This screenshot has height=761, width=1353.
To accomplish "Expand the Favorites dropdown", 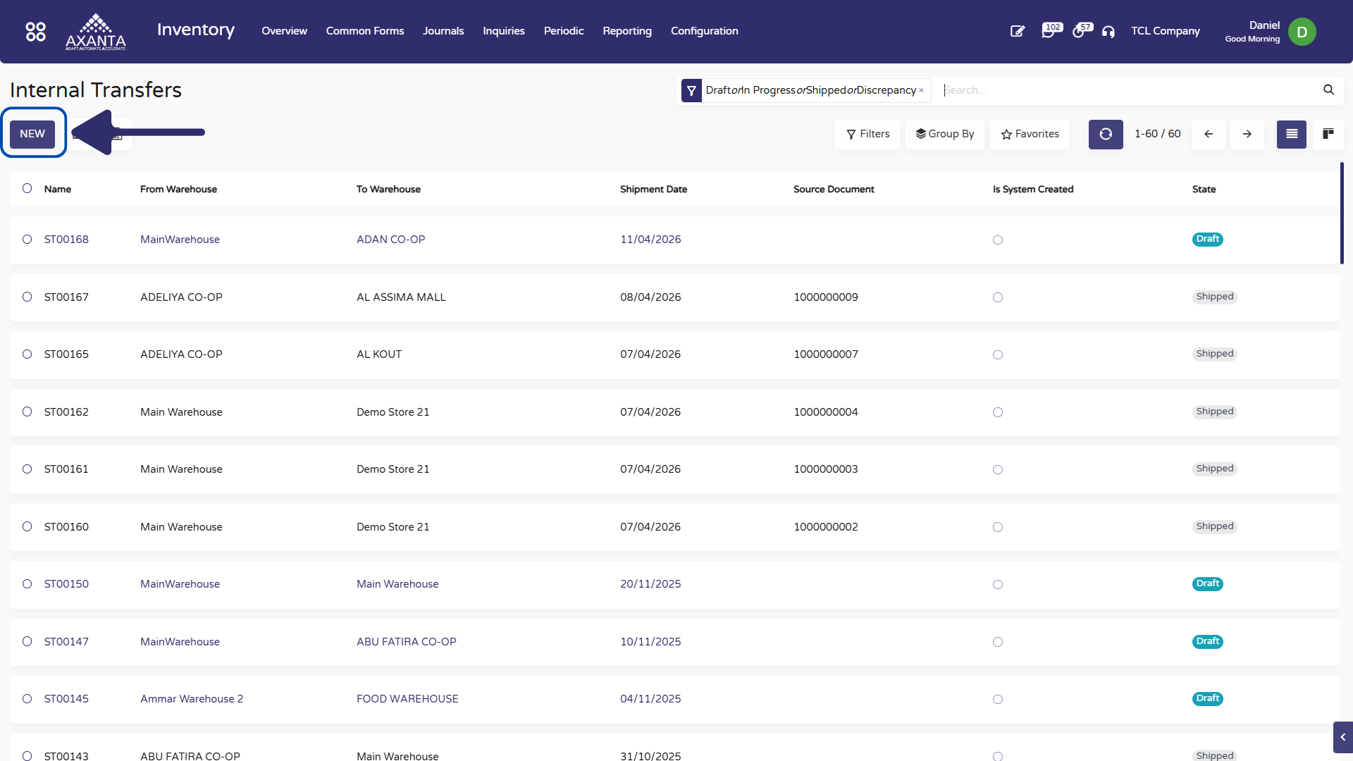I will tap(1030, 134).
